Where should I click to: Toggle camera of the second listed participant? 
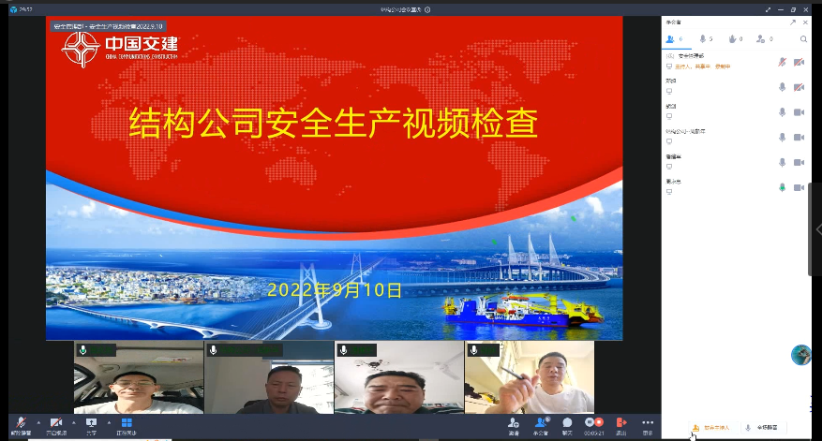(x=799, y=87)
